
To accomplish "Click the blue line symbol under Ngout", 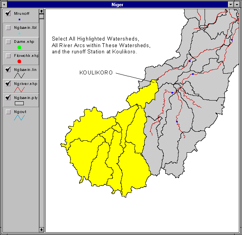I will (19, 118).
